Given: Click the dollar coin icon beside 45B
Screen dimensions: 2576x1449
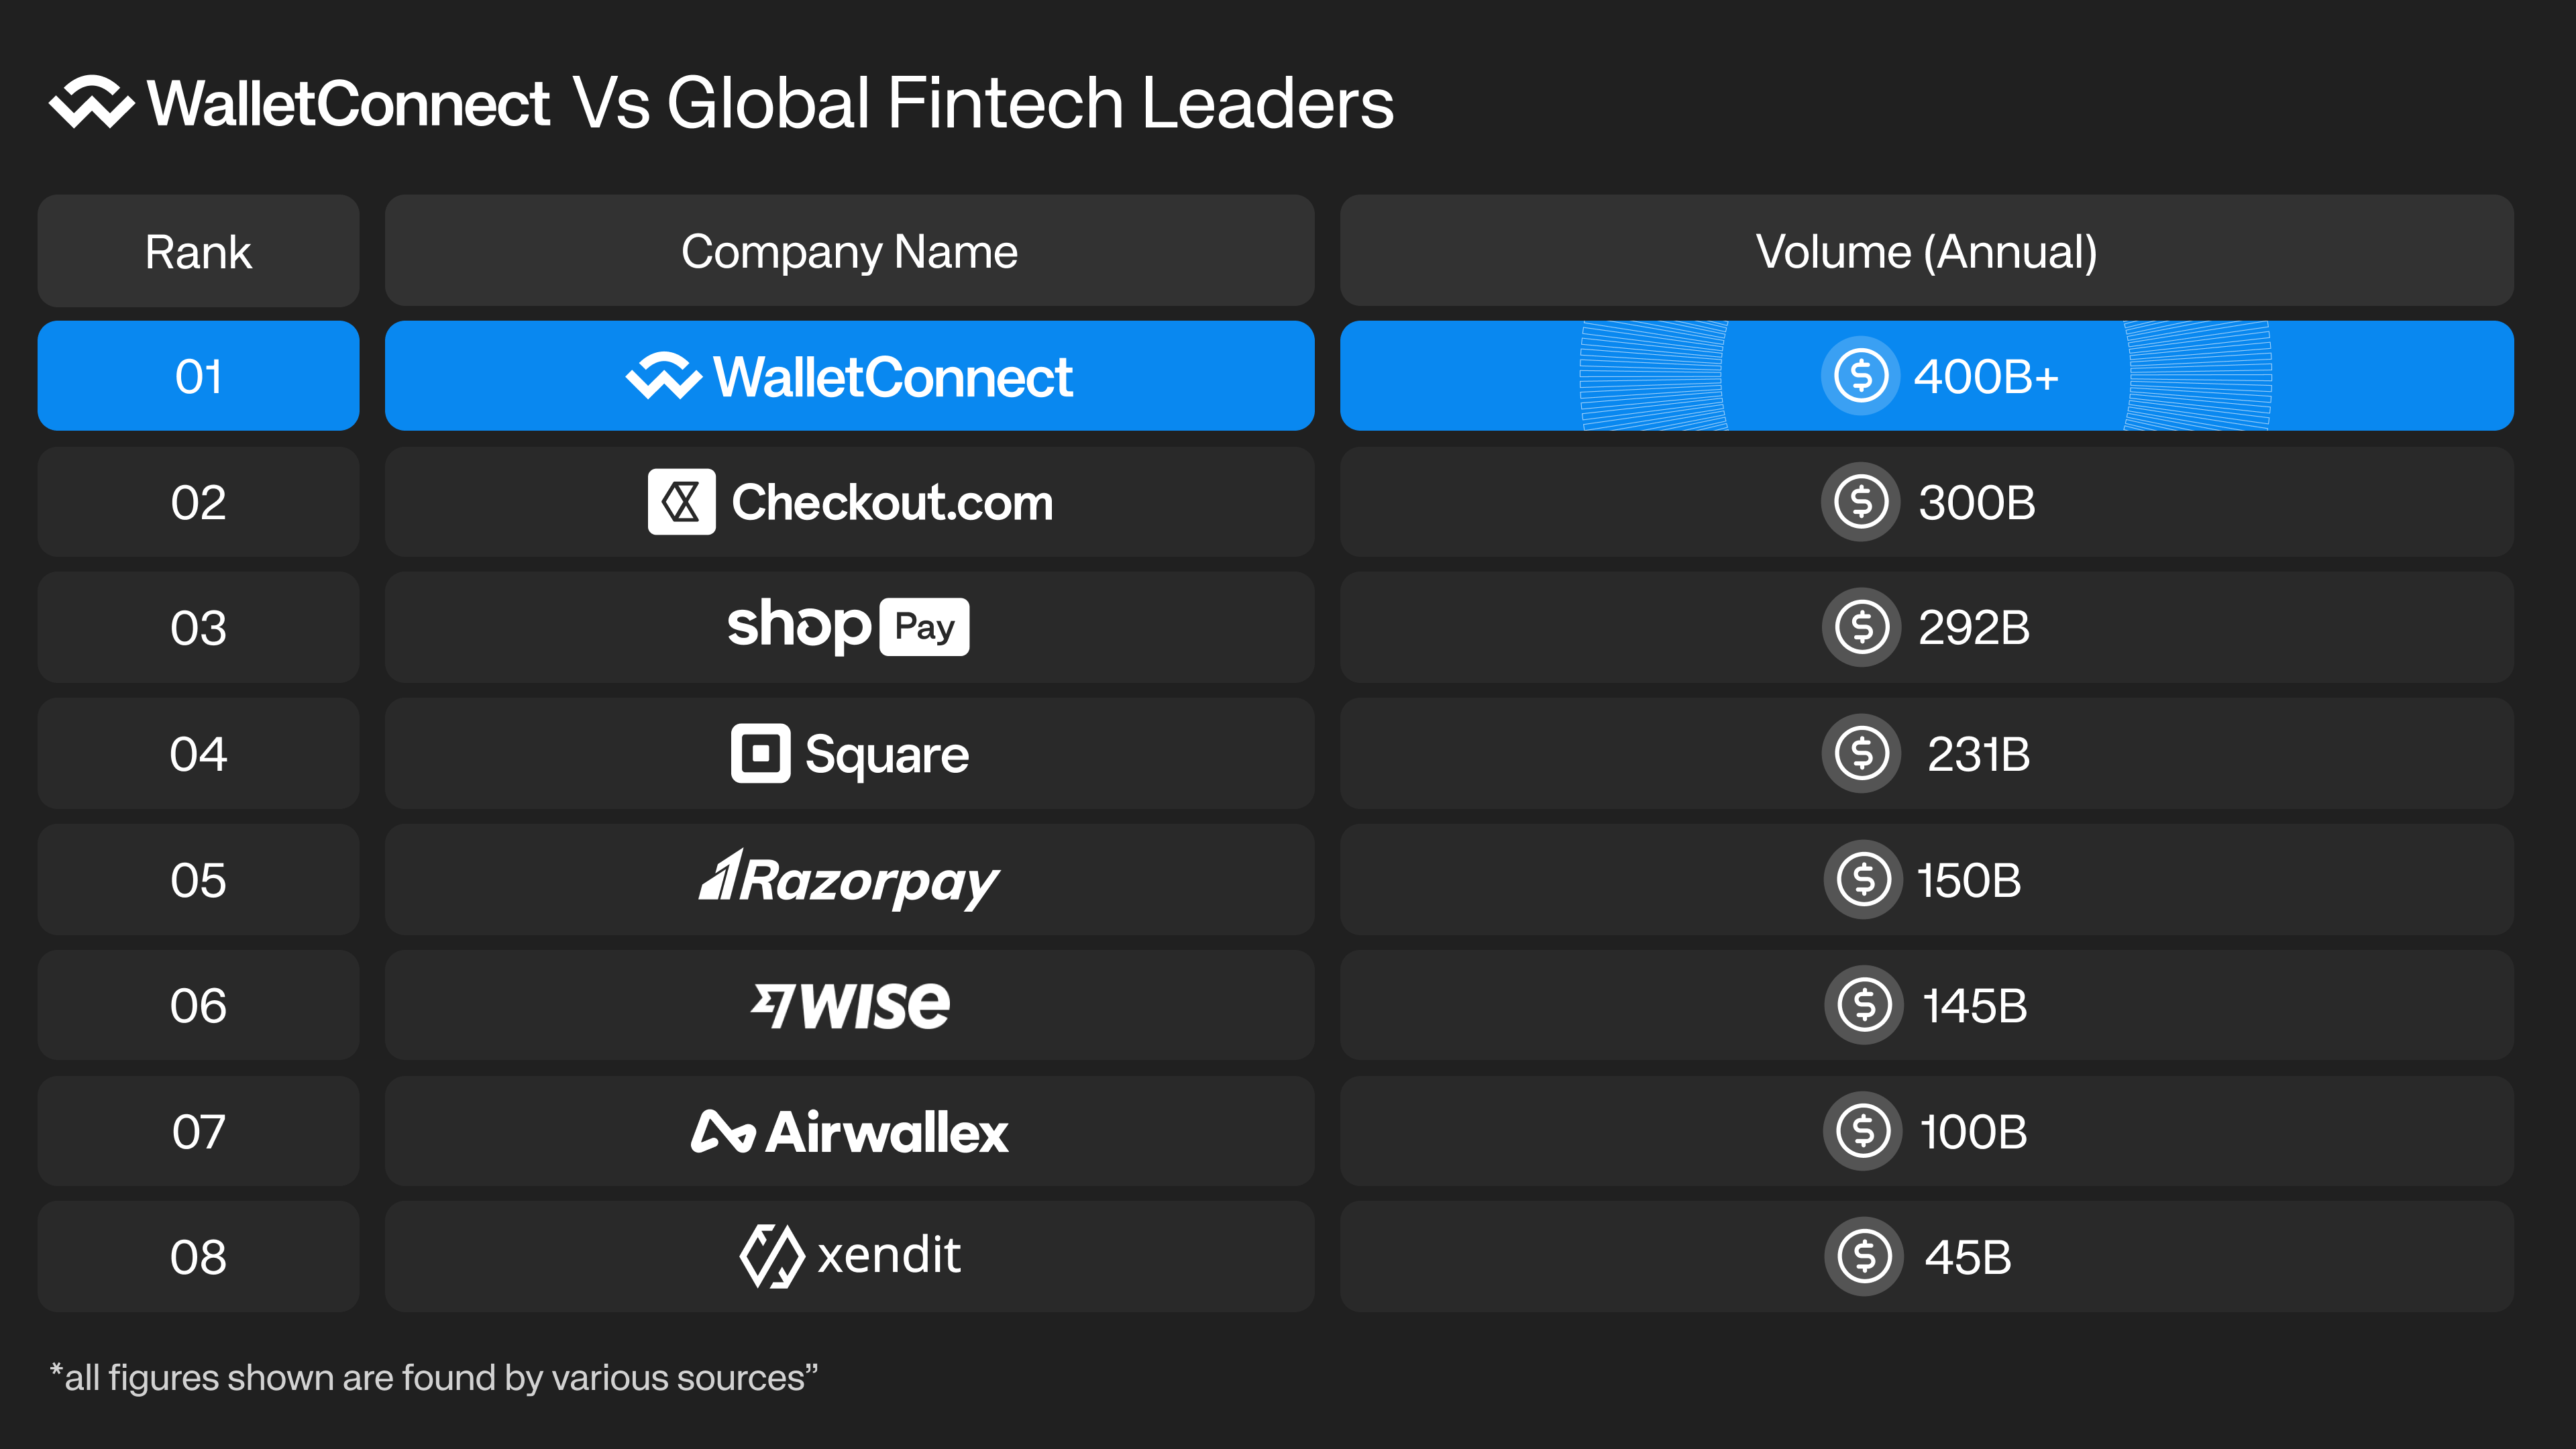Looking at the screenshot, I should pyautogui.click(x=1863, y=1257).
